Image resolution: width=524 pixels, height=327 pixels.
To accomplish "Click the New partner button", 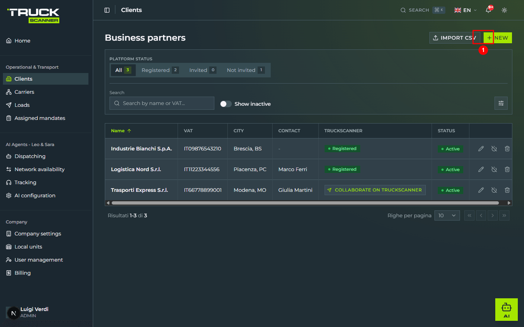I will [498, 38].
